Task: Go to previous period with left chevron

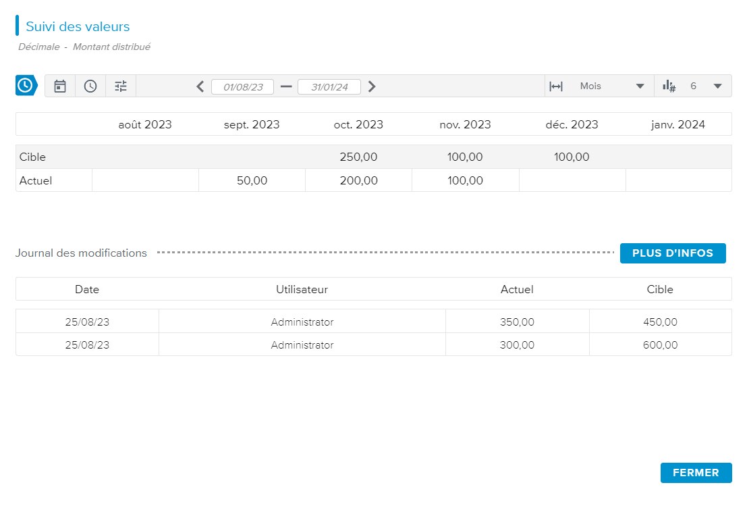Action: (x=200, y=86)
